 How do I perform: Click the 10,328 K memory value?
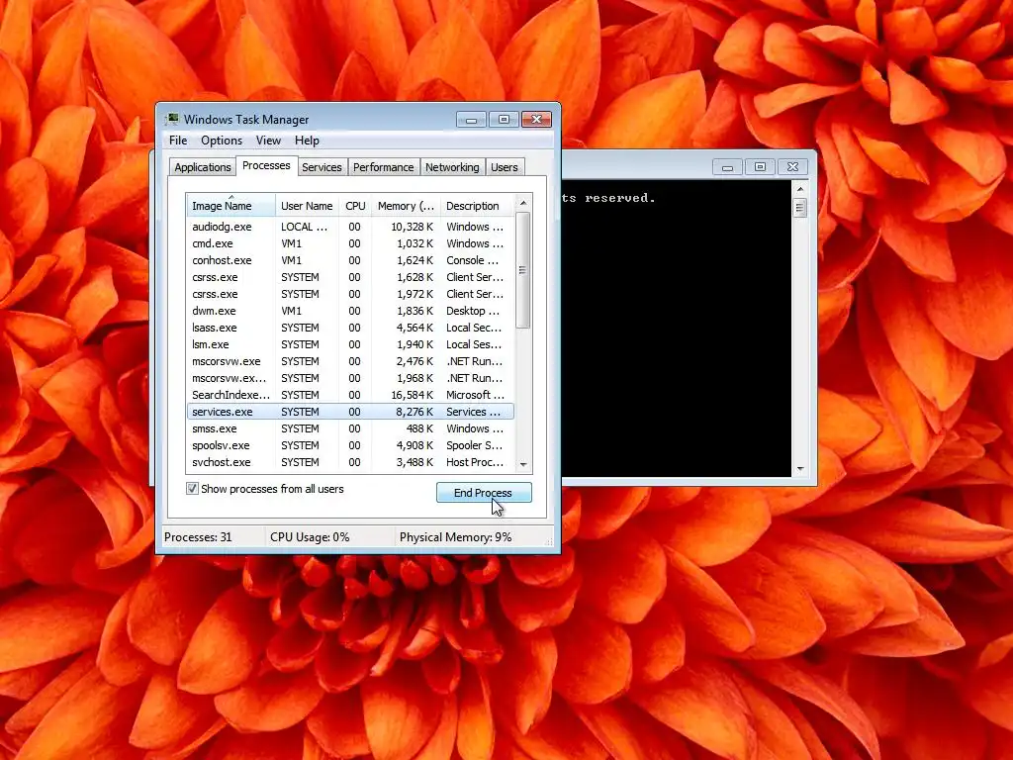412,227
